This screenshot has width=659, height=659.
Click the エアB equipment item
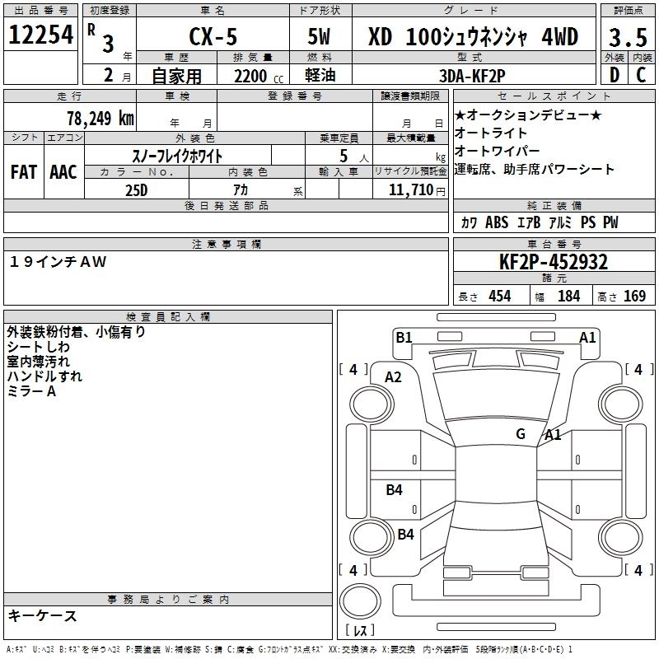click(528, 222)
